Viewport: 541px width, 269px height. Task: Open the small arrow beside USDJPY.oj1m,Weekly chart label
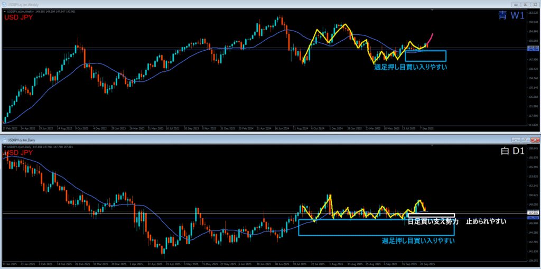(4, 12)
